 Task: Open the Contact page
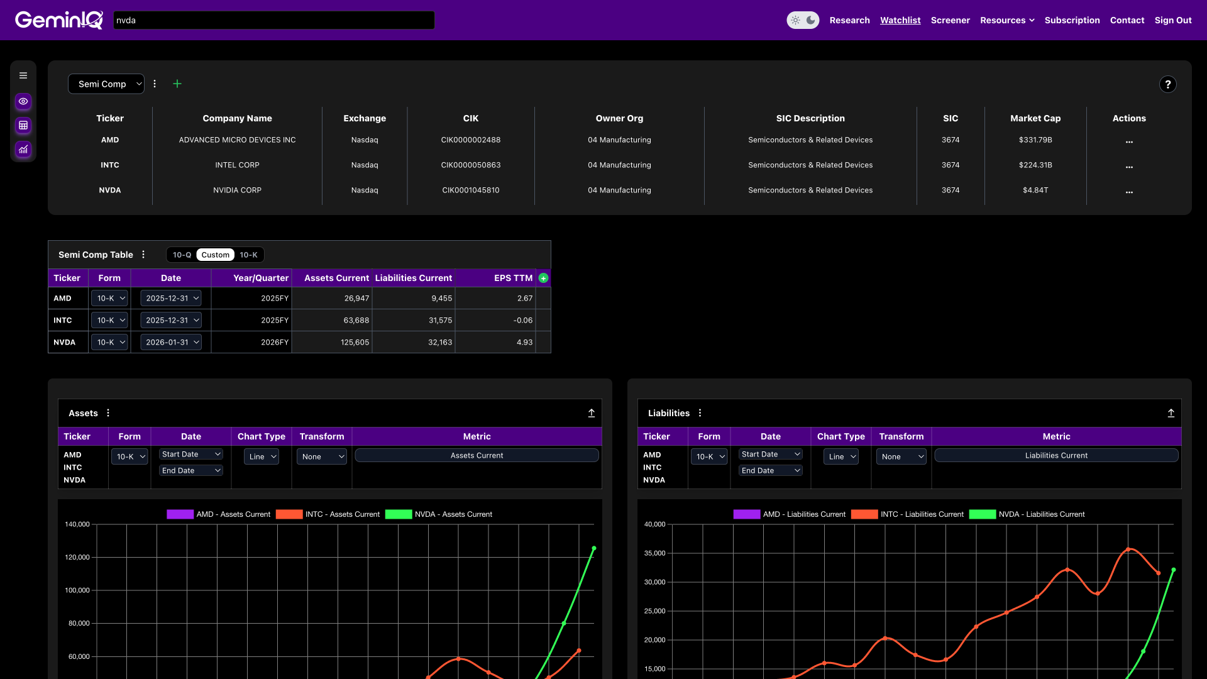(x=1127, y=20)
